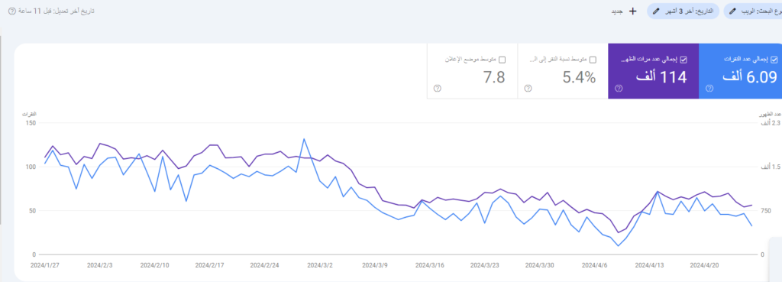782x282 pixels.
Task: Open help icon on total impressions card
Action: (619, 89)
